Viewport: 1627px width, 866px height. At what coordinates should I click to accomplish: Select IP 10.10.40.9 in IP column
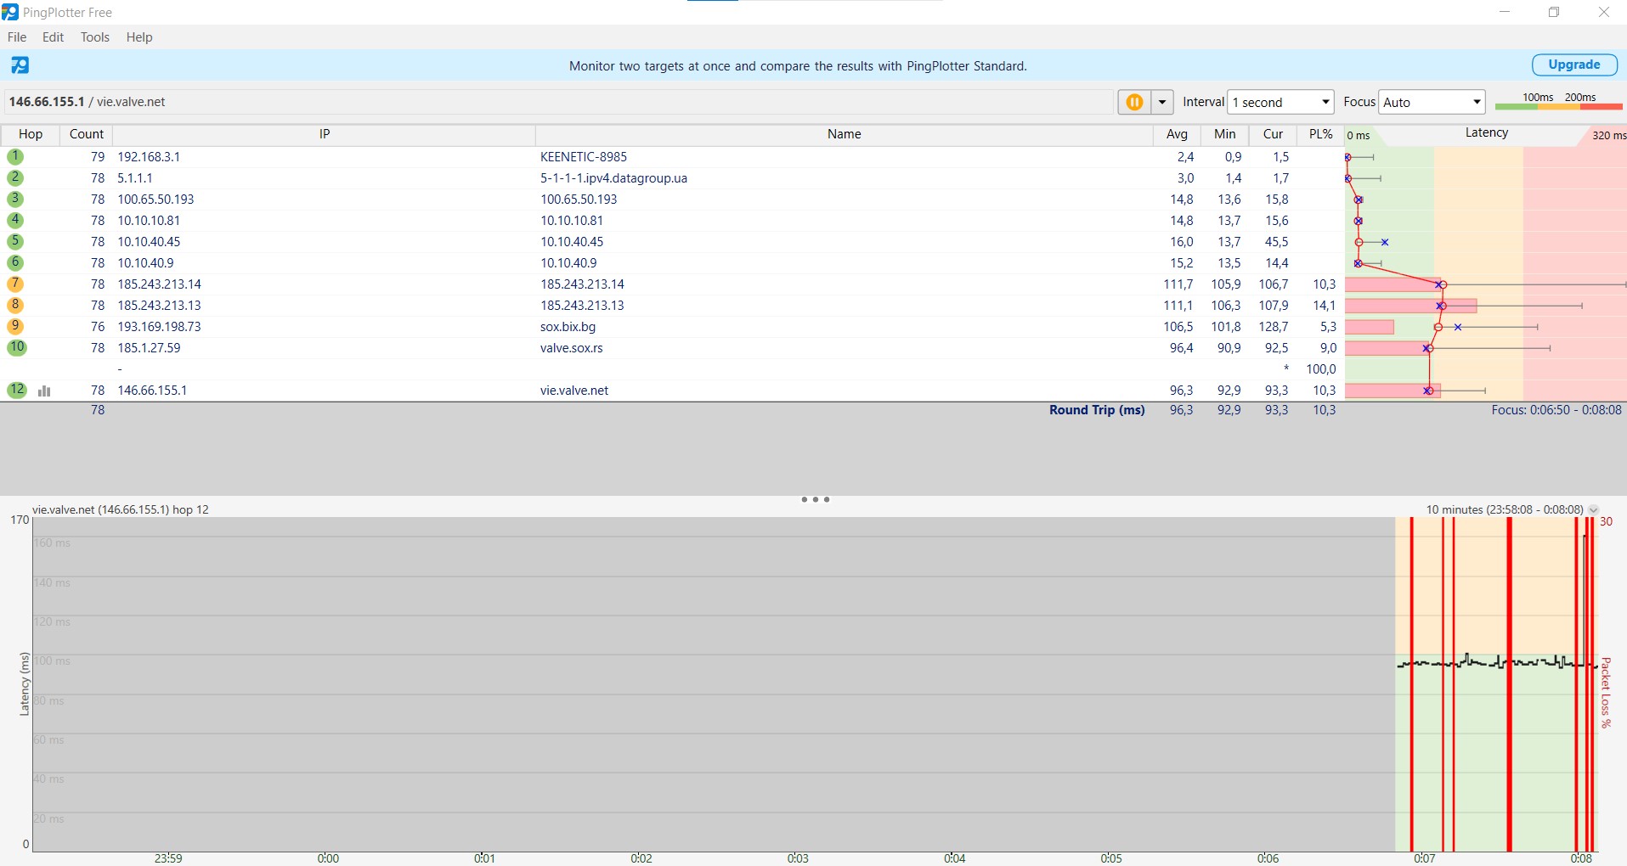(x=145, y=262)
